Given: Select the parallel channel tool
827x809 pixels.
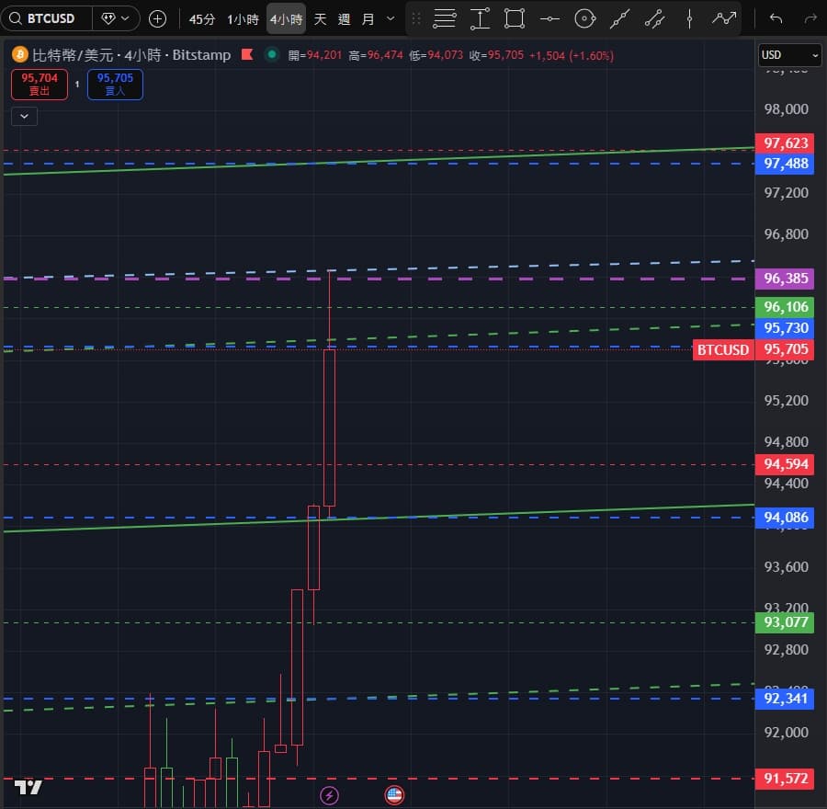Looking at the screenshot, I should pyautogui.click(x=654, y=19).
